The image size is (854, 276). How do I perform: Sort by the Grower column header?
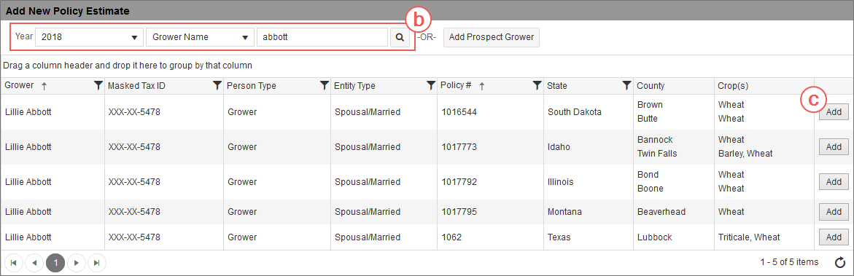point(19,85)
